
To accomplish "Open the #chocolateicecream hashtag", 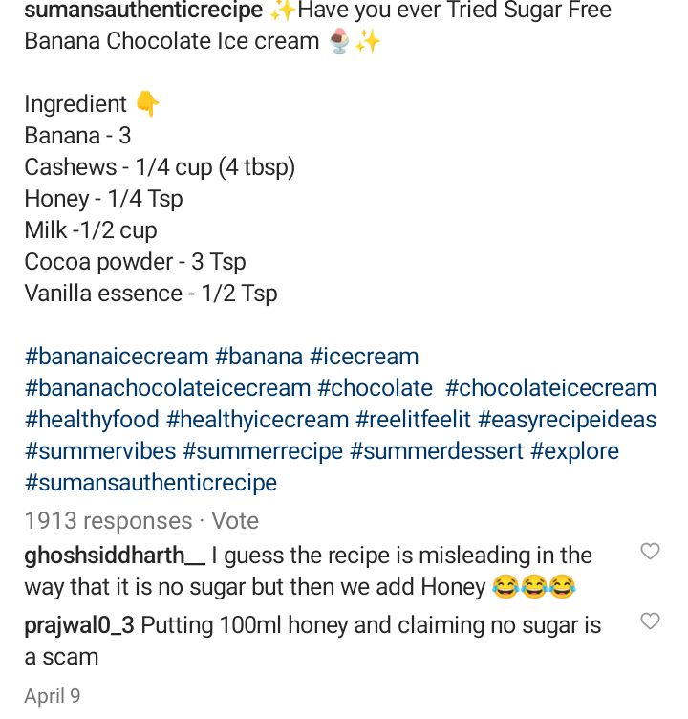I will click(551, 388).
